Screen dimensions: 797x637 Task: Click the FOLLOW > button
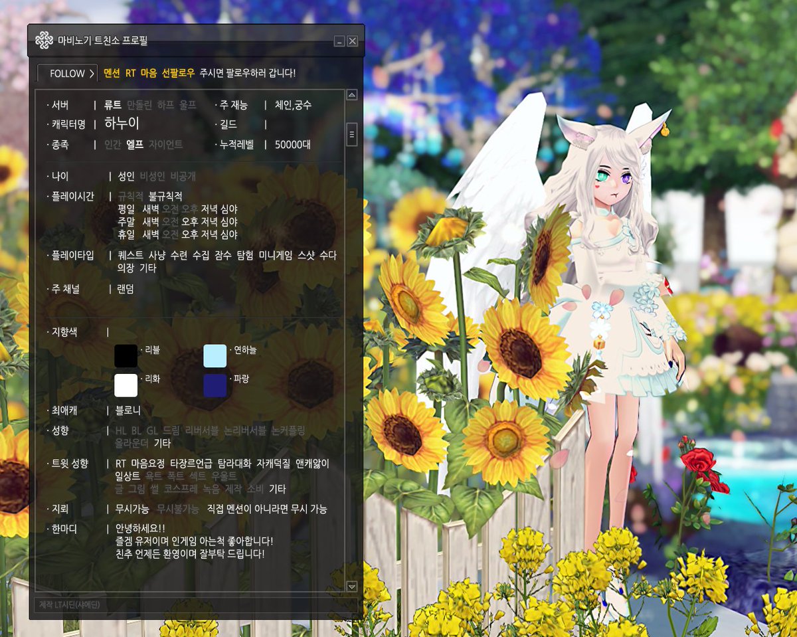coord(68,73)
